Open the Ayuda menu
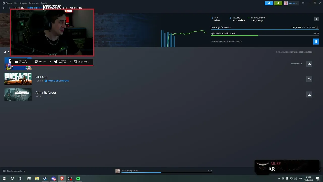The image size is (323, 182). [44, 3]
